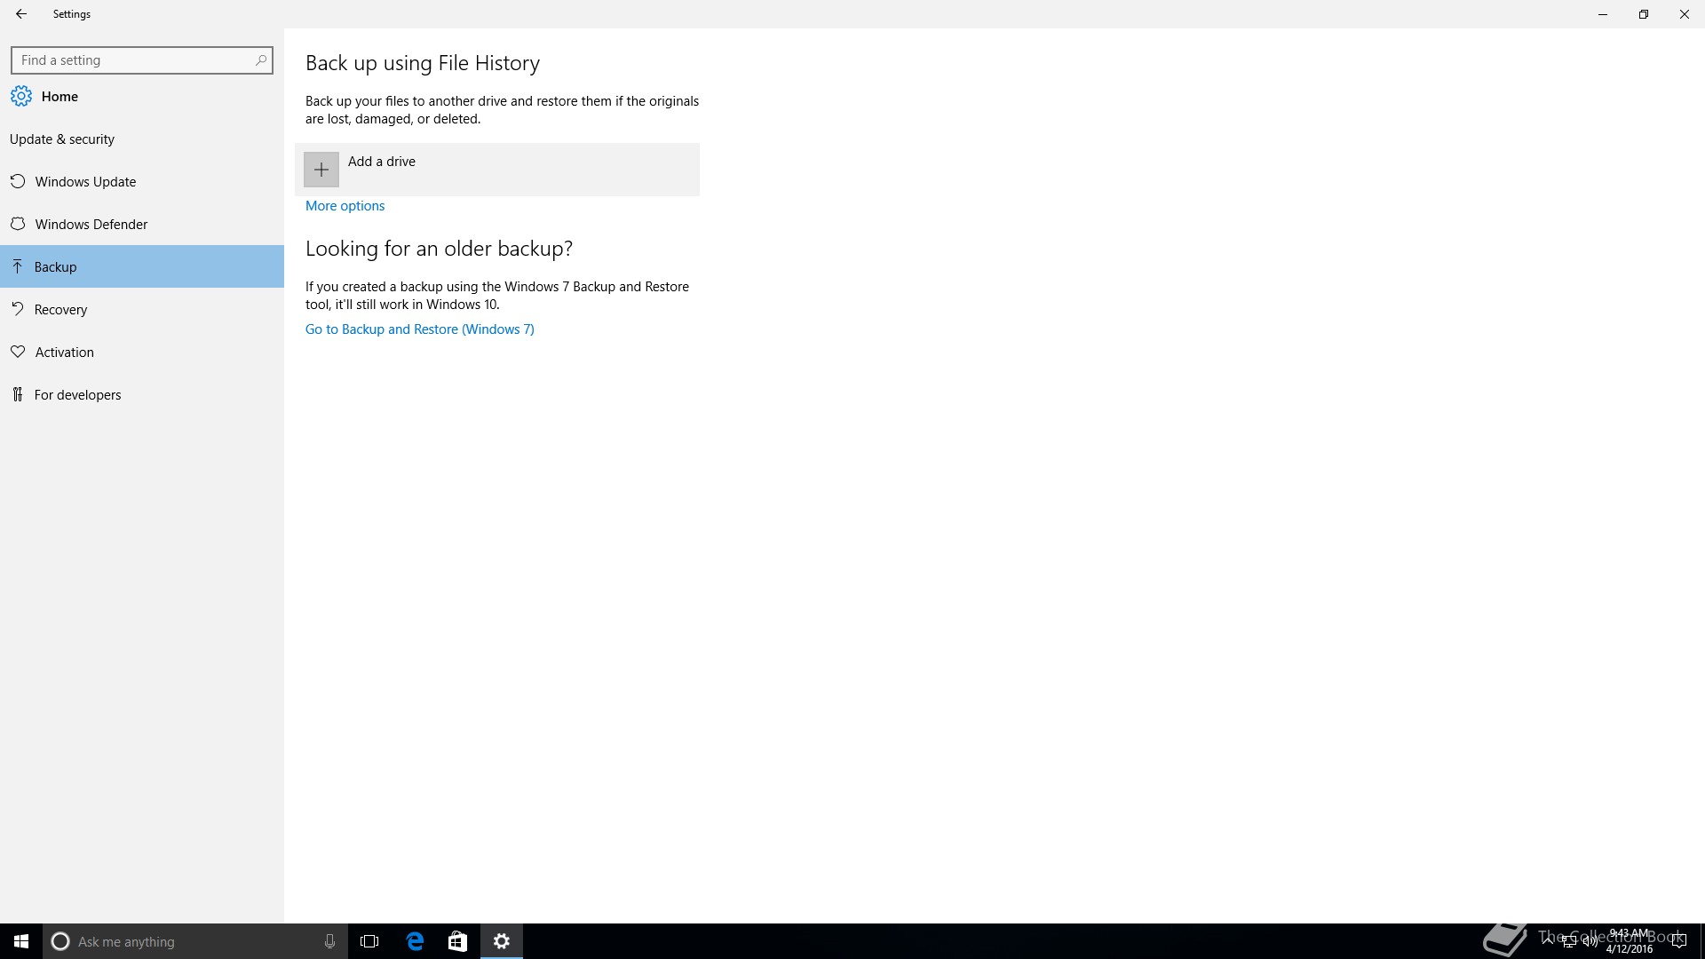Image resolution: width=1705 pixels, height=959 pixels.
Task: Click the plus icon to add a drive
Action: pos(321,170)
